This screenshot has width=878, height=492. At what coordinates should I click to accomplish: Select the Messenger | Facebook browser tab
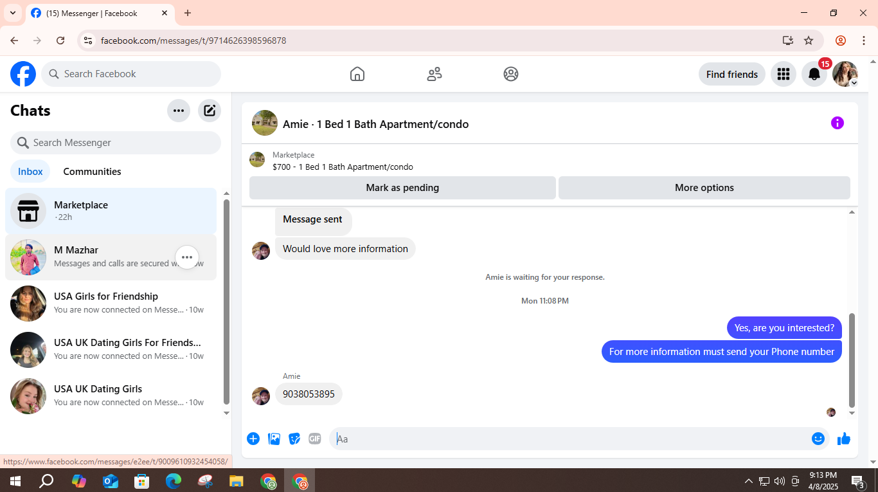(100, 13)
